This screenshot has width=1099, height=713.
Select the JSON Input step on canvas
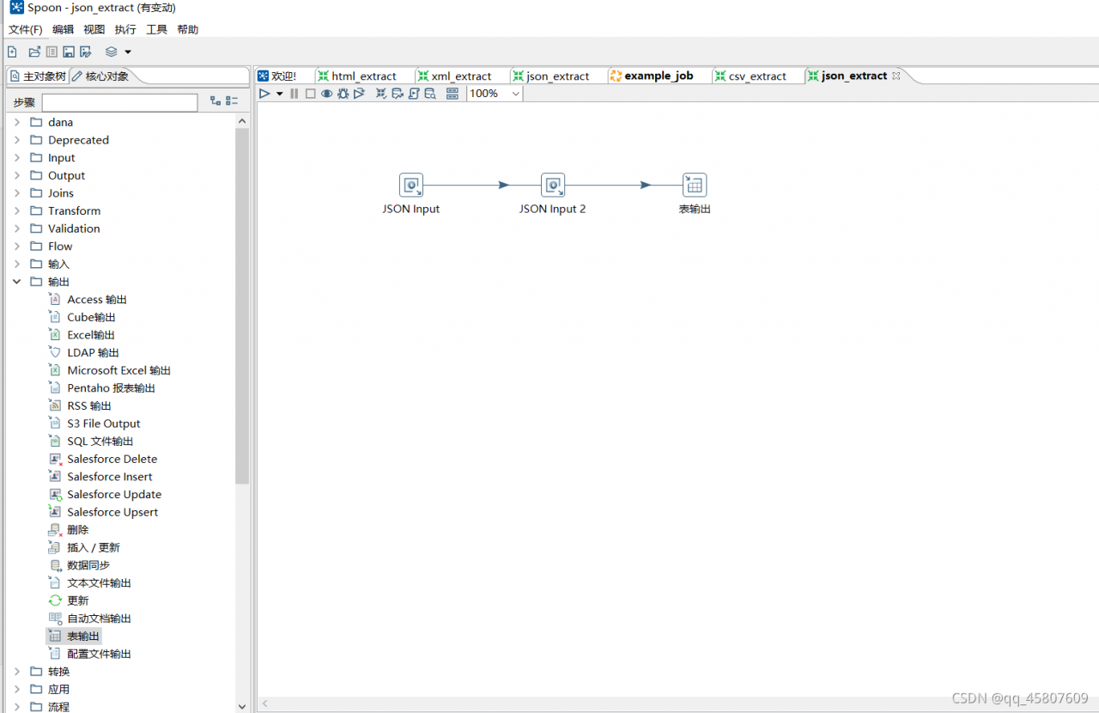411,186
